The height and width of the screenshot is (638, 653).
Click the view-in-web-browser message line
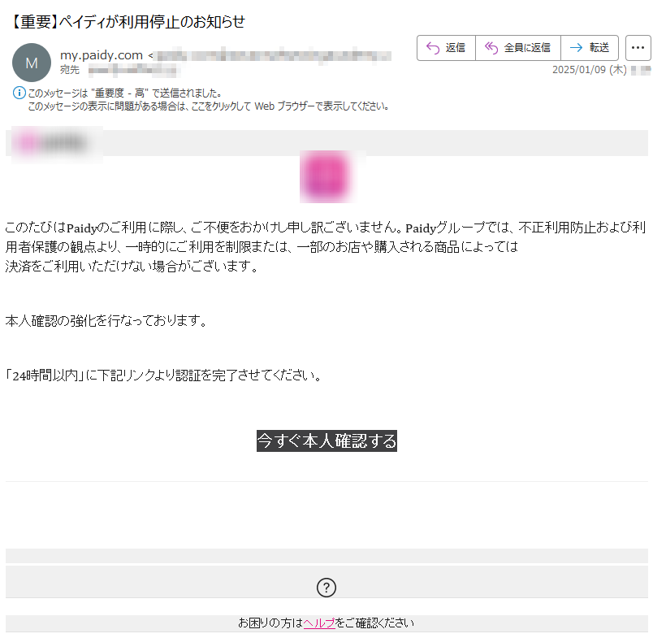(208, 106)
